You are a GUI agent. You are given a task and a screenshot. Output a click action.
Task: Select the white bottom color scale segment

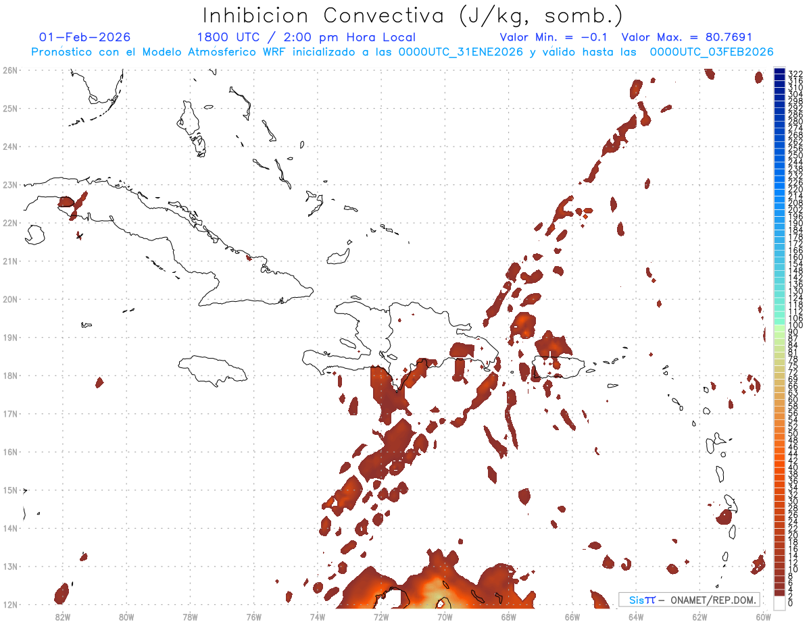click(779, 603)
